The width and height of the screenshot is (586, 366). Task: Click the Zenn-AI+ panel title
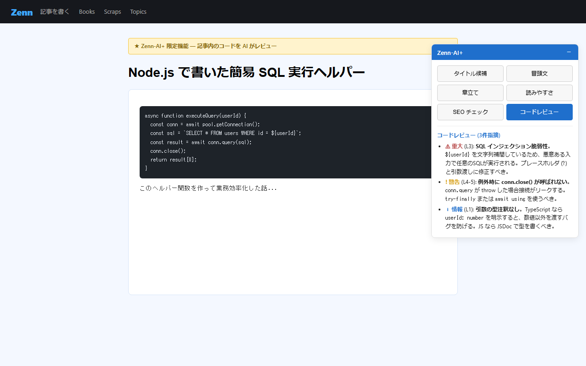(x=450, y=53)
